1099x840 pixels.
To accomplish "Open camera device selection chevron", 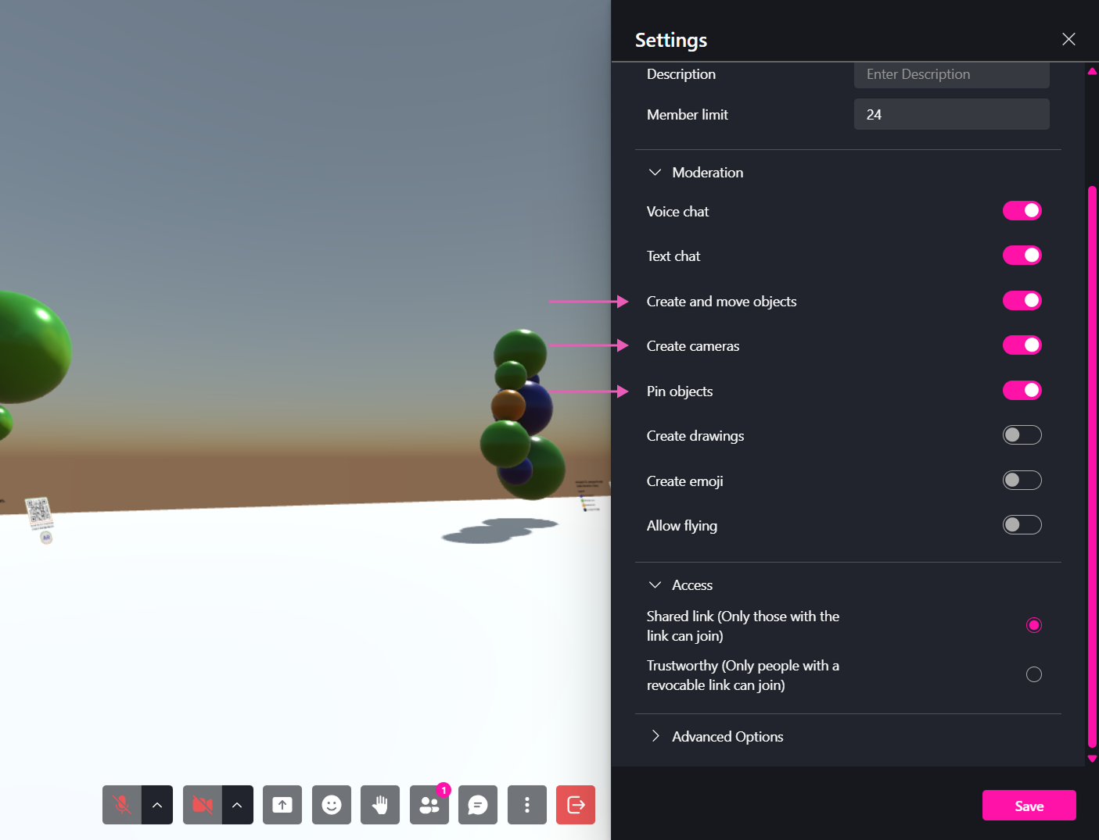I will (238, 805).
